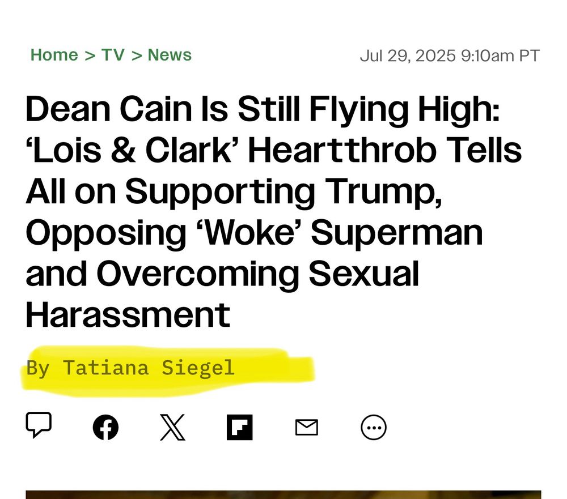Select the speech bubble comment icon
The image size is (567, 499).
click(39, 427)
